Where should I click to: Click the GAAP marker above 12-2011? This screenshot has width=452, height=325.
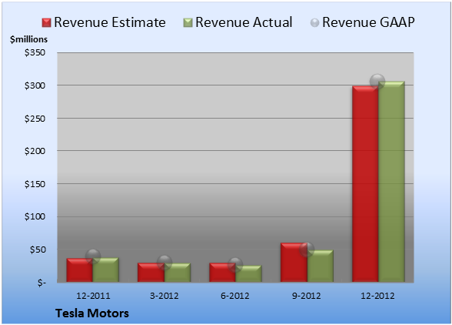pos(93,256)
